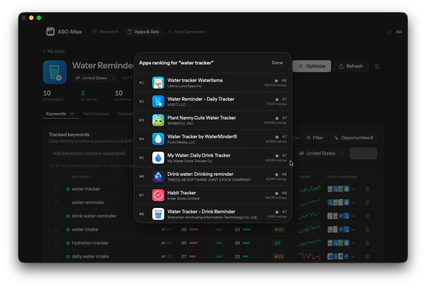Image resolution: width=426 pixels, height=287 pixels.
Task: Click the #13 rank badge for daily water intake
Action: (x=279, y=257)
